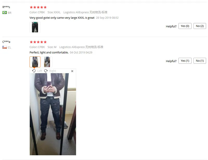Click the enlarged mirror selfie photo
This screenshot has width=208, height=160.
(x=53, y=114)
